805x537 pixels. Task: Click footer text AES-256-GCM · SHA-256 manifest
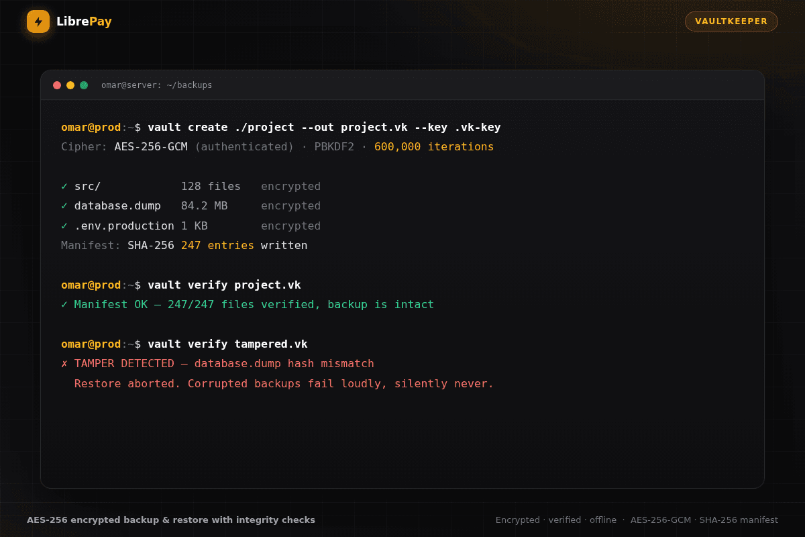pyautogui.click(x=704, y=520)
